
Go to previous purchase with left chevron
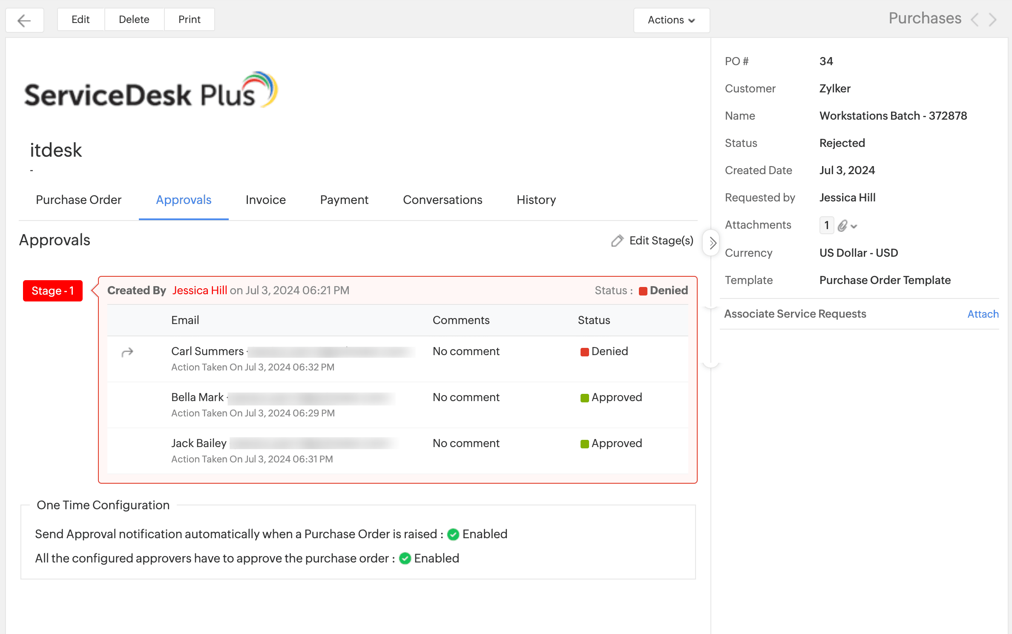click(x=975, y=20)
